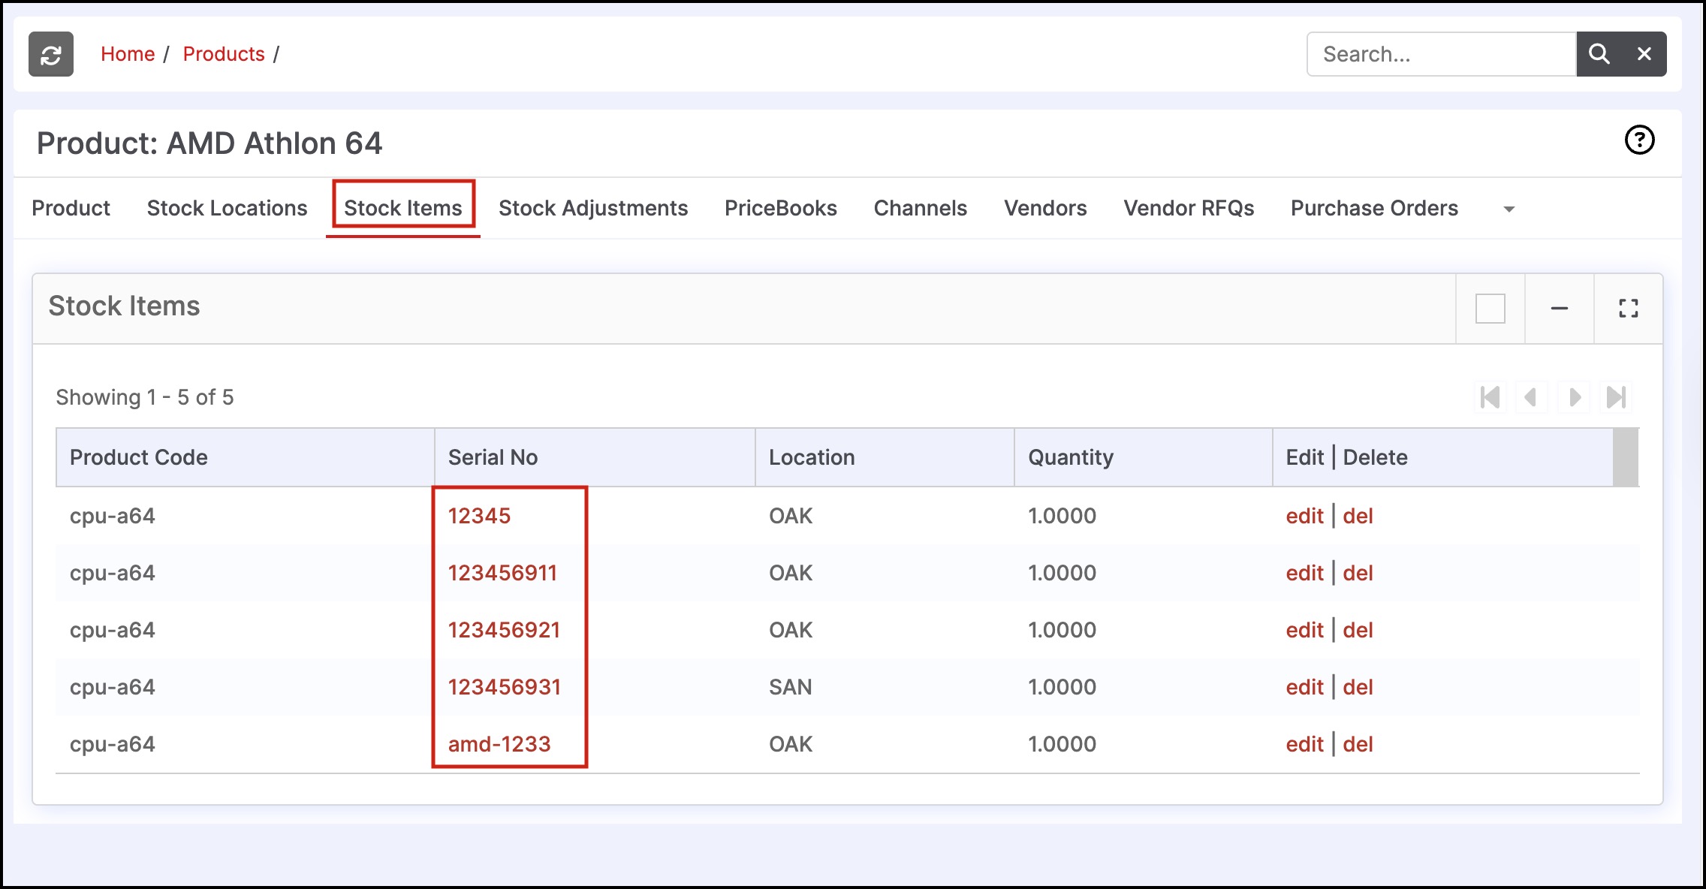The height and width of the screenshot is (889, 1706).
Task: Open the Purchase Orders tab
Action: tap(1374, 208)
